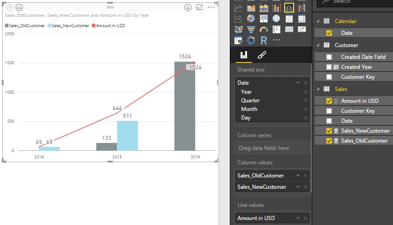Viewport: 393px width, 225px height.
Task: Open Sales_OldCustomer dropdown in Column values
Action: tap(298, 176)
